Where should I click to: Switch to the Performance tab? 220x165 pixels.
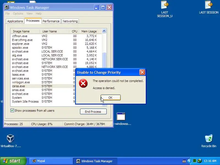[51, 21]
